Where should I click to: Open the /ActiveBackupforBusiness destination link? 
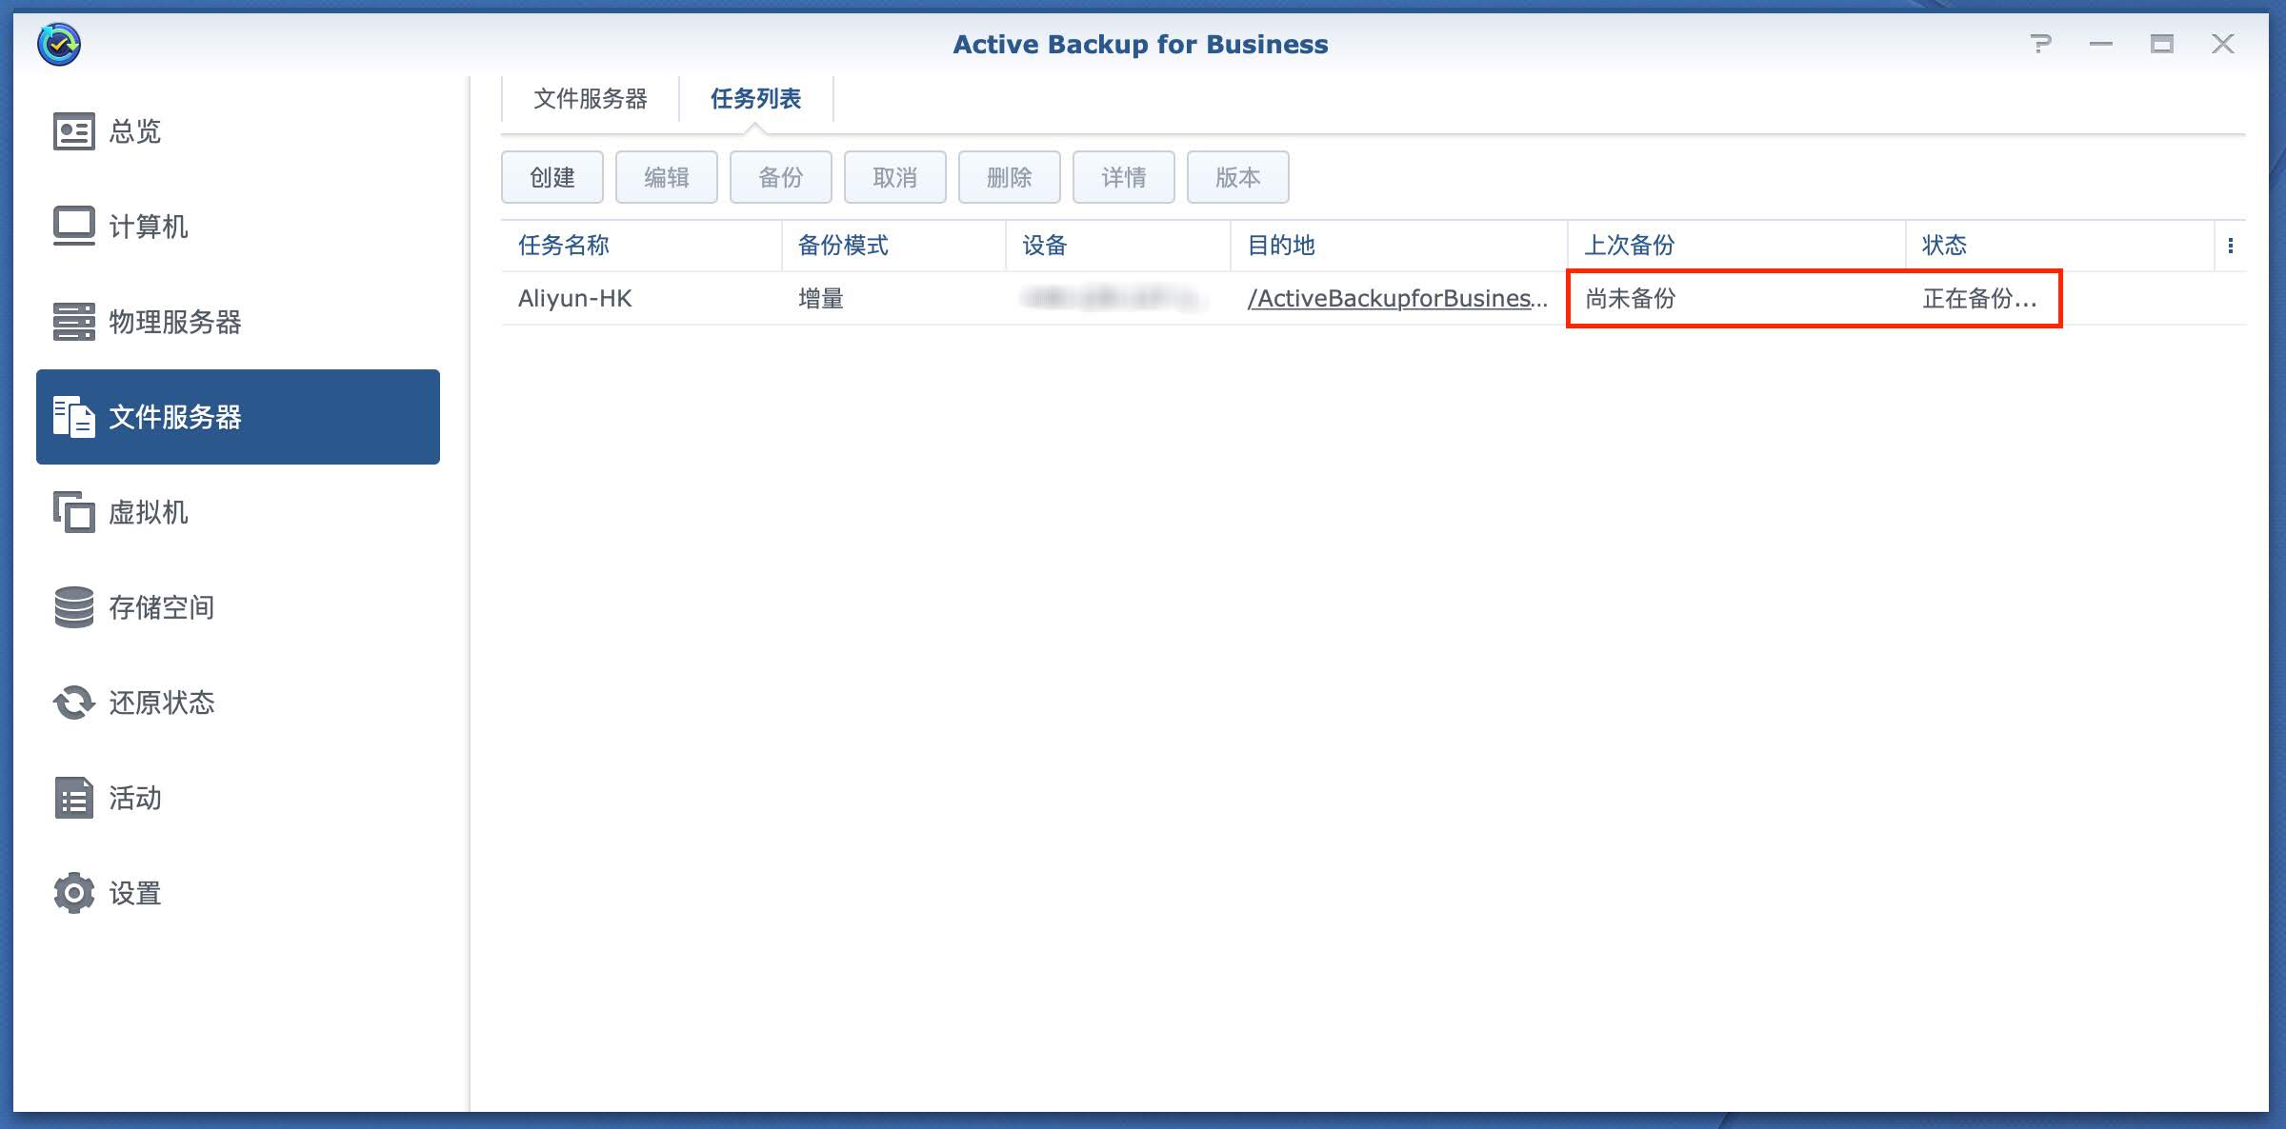pyautogui.click(x=1396, y=299)
